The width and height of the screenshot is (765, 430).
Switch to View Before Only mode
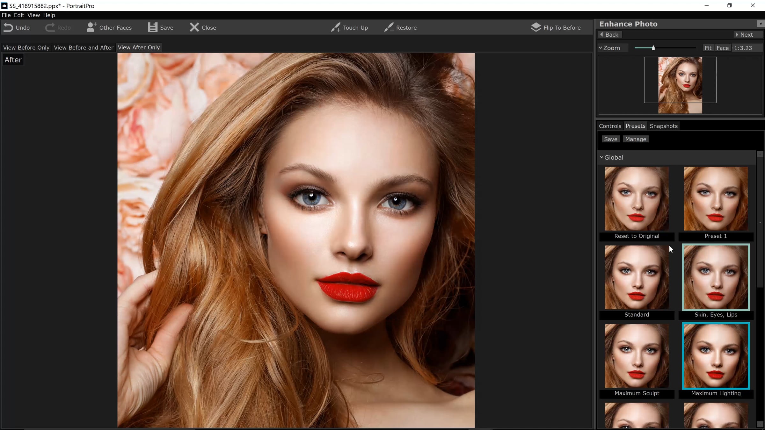(x=26, y=47)
